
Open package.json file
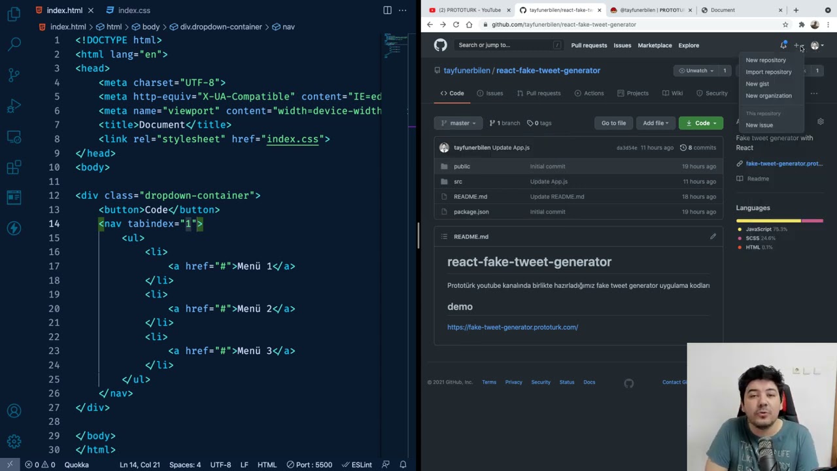click(471, 211)
